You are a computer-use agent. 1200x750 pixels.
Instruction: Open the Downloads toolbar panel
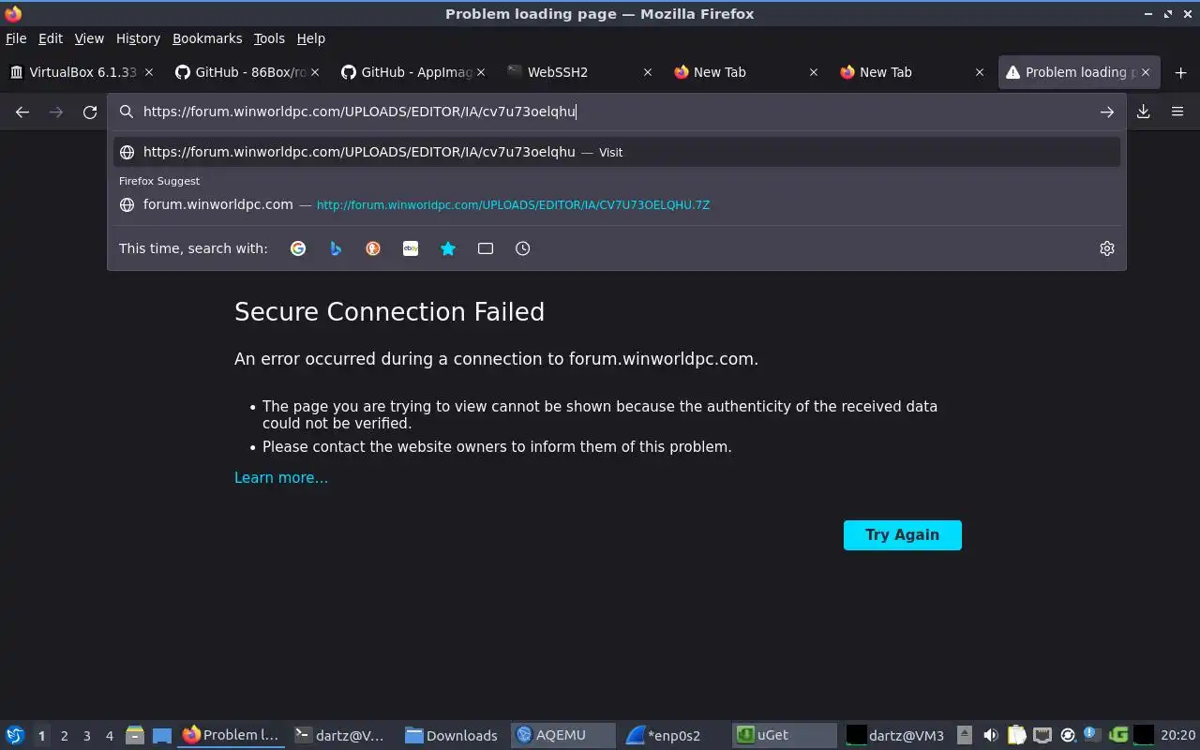click(1144, 112)
